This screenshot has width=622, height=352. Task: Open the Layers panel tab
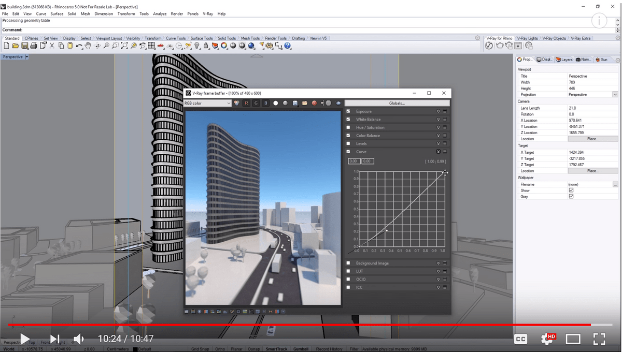point(564,59)
